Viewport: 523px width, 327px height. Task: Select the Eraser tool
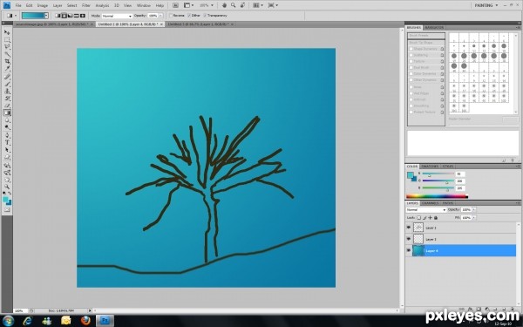coord(7,106)
